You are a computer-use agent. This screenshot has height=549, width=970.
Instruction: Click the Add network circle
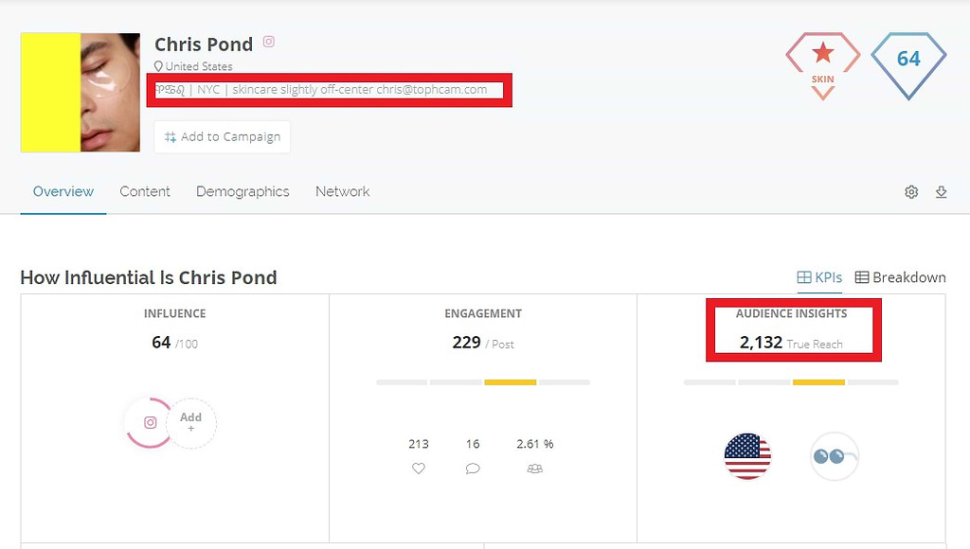(x=191, y=422)
